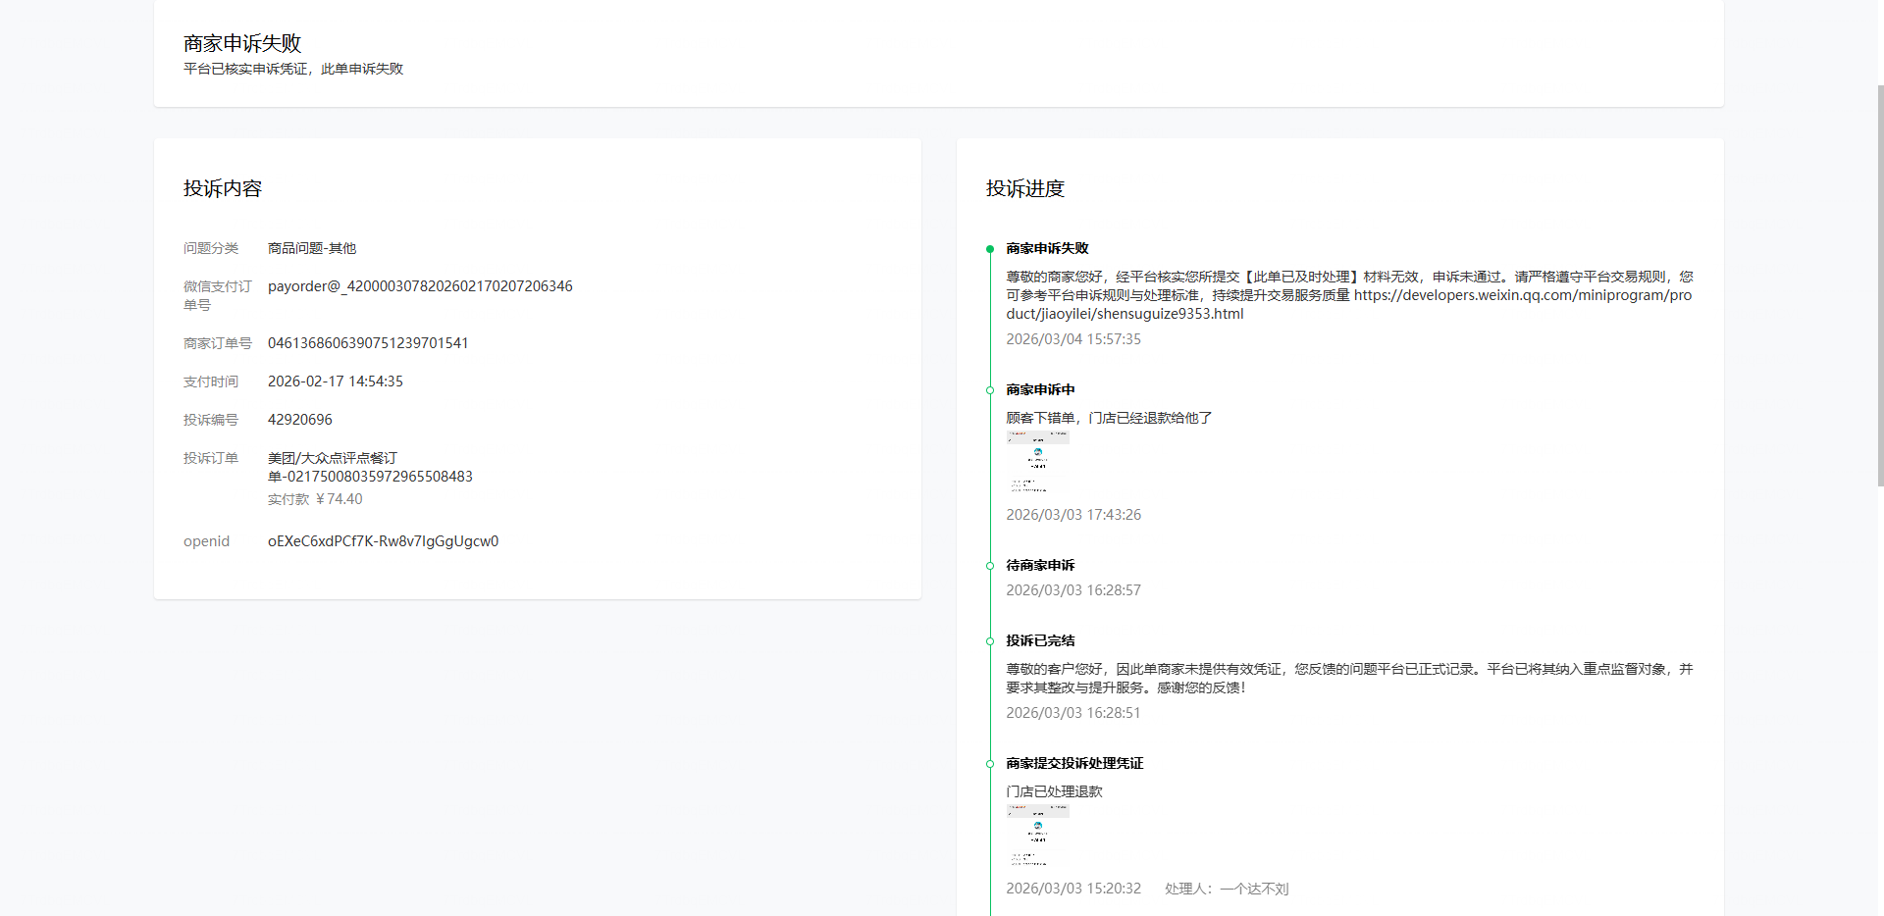
Task: Select the payment time 2026-02-17 14:54:35
Action: point(336,382)
